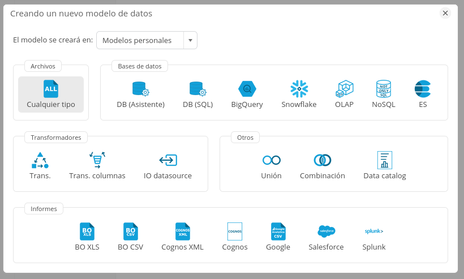Select the Unión model type
The height and width of the screenshot is (279, 464).
(x=271, y=161)
